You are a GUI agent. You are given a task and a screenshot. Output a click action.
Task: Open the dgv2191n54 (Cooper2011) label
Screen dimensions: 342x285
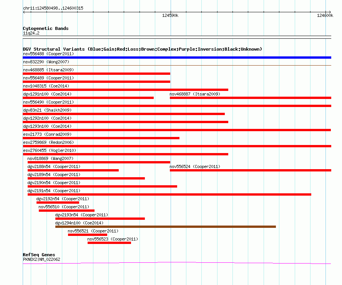point(54,191)
